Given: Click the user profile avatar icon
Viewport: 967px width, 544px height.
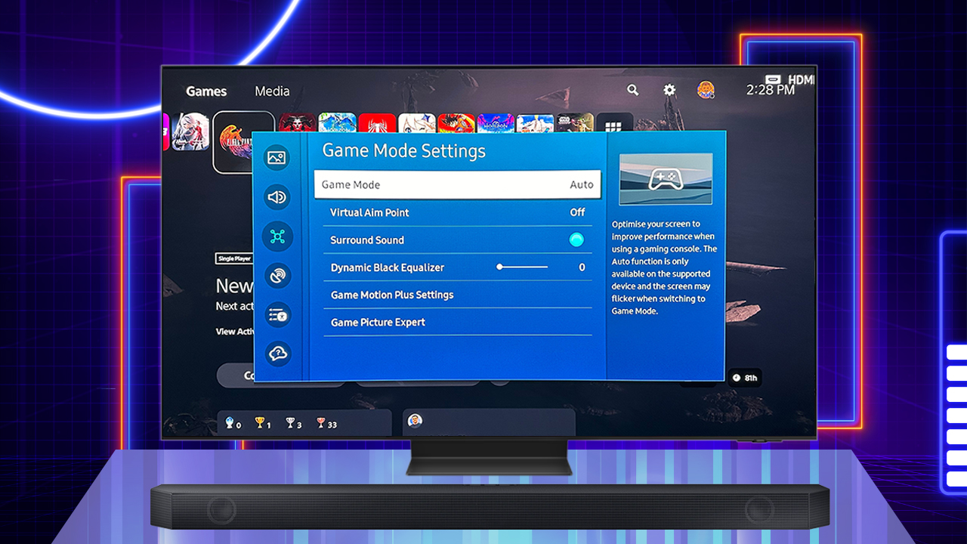Looking at the screenshot, I should (706, 90).
